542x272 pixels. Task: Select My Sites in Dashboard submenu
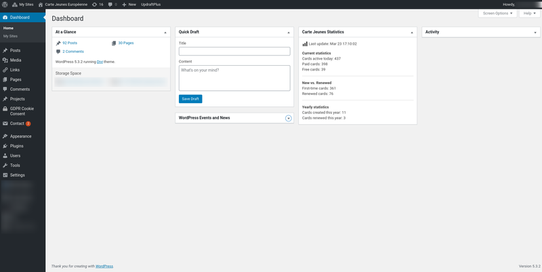coord(10,36)
